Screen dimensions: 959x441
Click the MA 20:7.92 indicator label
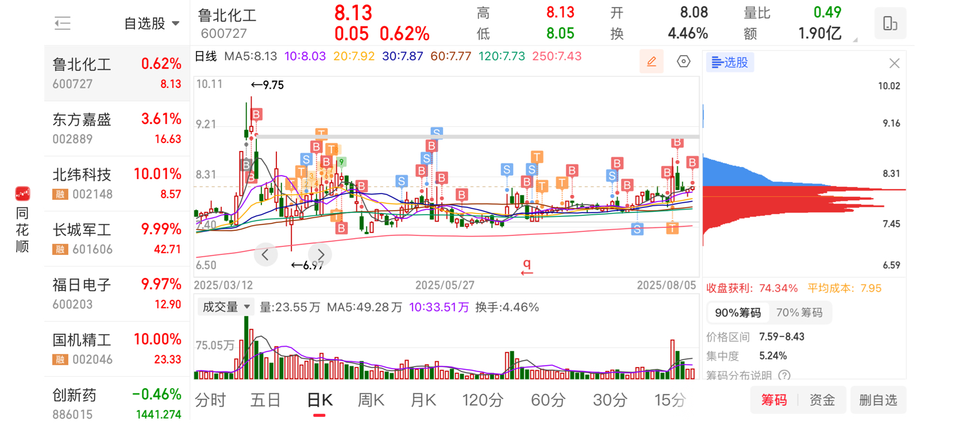[354, 56]
